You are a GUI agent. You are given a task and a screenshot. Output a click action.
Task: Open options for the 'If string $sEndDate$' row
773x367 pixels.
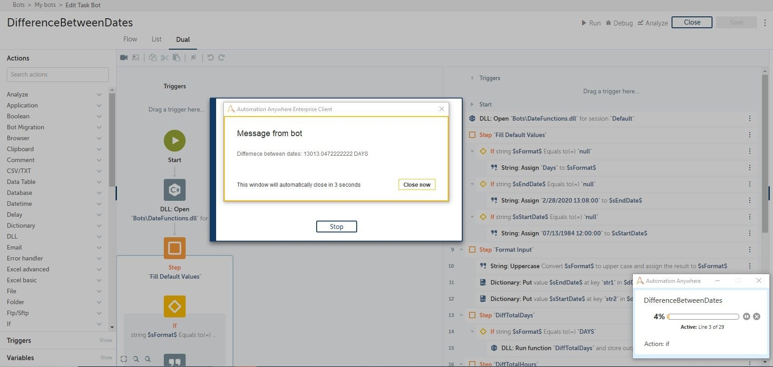tap(750, 184)
